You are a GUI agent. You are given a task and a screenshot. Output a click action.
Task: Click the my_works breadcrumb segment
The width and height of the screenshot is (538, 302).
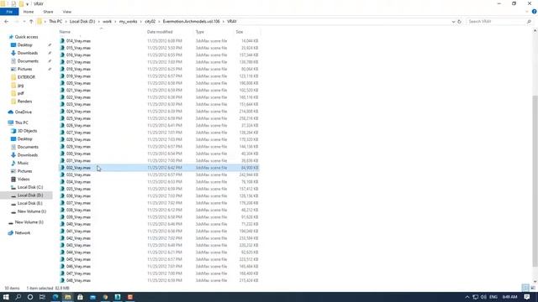coord(129,21)
